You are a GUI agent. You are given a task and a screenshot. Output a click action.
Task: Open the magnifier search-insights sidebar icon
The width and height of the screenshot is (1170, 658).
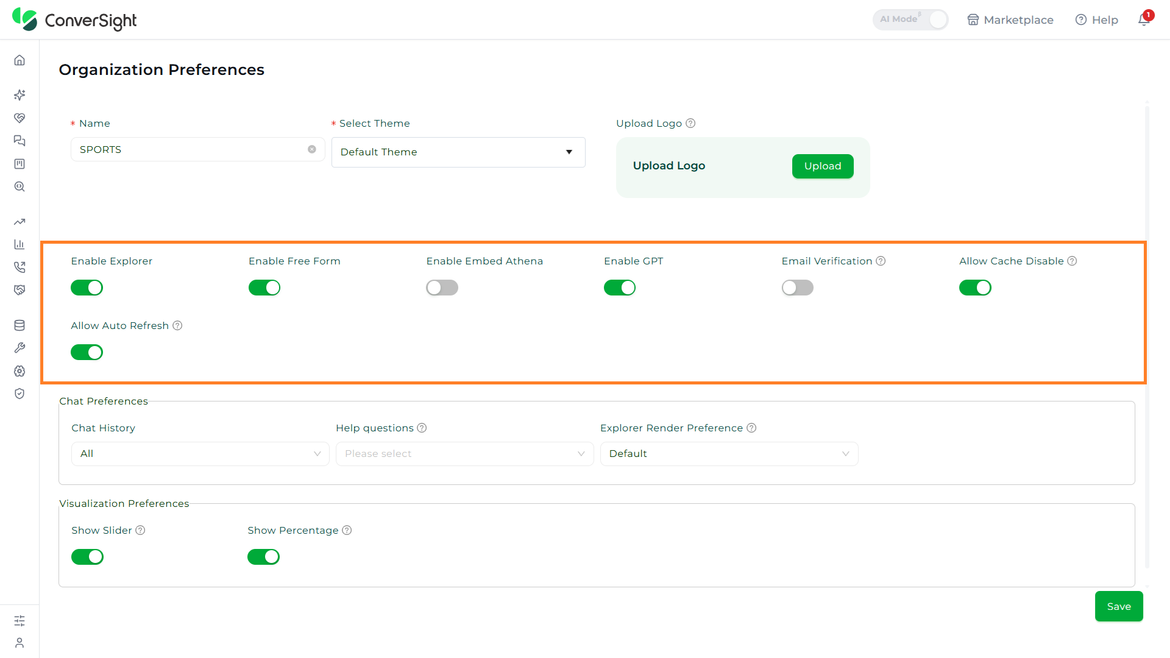coord(19,187)
